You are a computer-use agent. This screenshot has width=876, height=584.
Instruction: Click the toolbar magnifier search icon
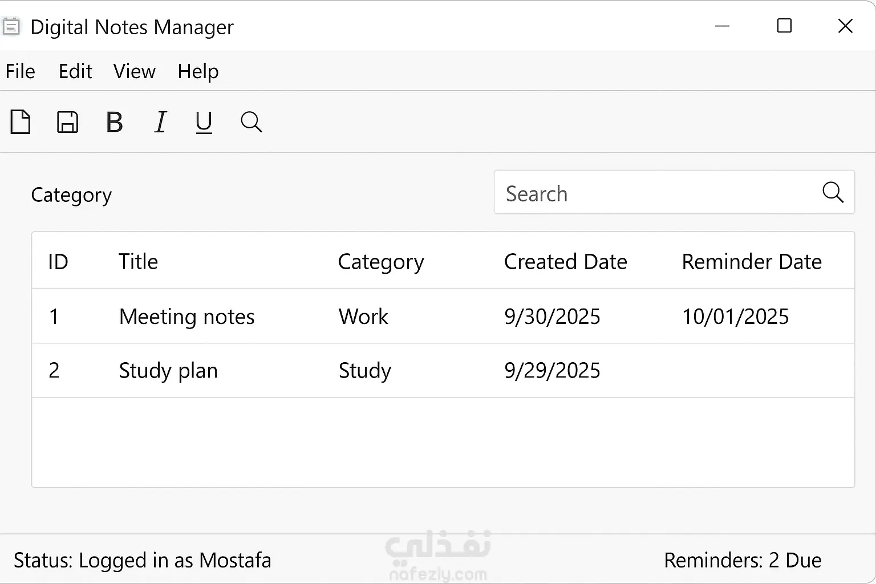(251, 122)
